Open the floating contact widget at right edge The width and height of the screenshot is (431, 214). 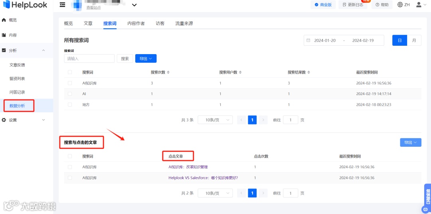pyautogui.click(x=428, y=198)
